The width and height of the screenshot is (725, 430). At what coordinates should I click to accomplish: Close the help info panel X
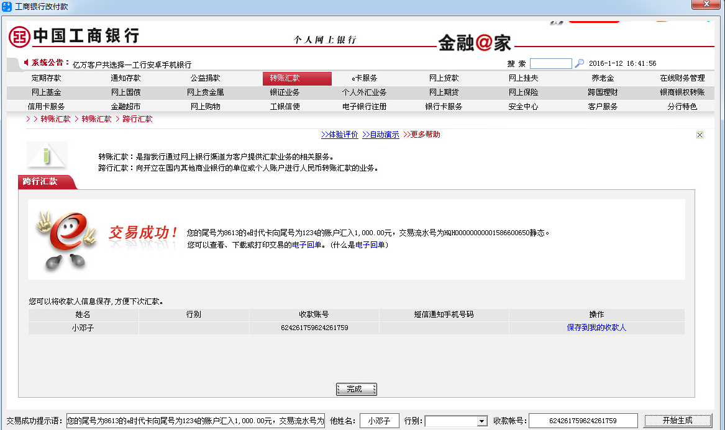point(700,135)
